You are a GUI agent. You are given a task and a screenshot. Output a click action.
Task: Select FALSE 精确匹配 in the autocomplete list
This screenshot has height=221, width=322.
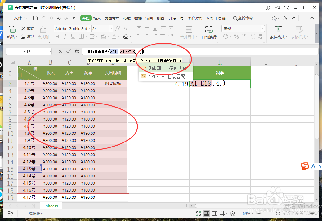click(165, 68)
